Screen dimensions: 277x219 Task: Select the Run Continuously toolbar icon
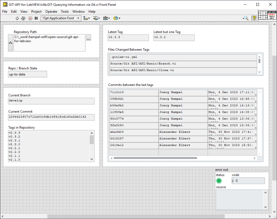[23, 18]
